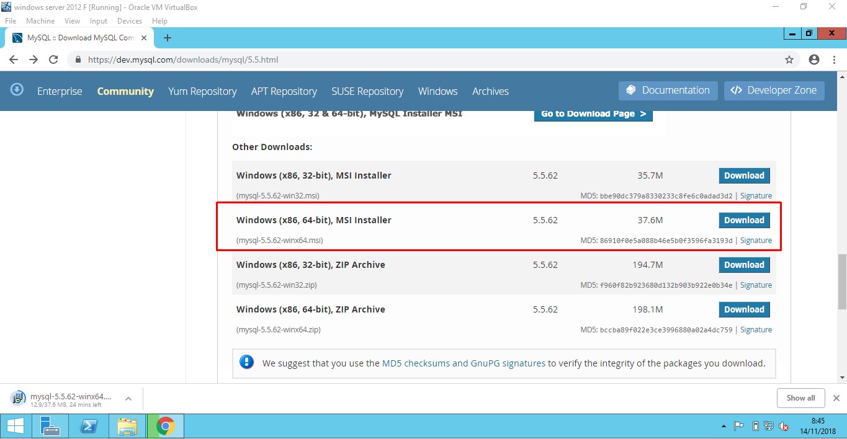The height and width of the screenshot is (439, 847).
Task: Open the SUSE Repository nav link
Action: pos(367,91)
